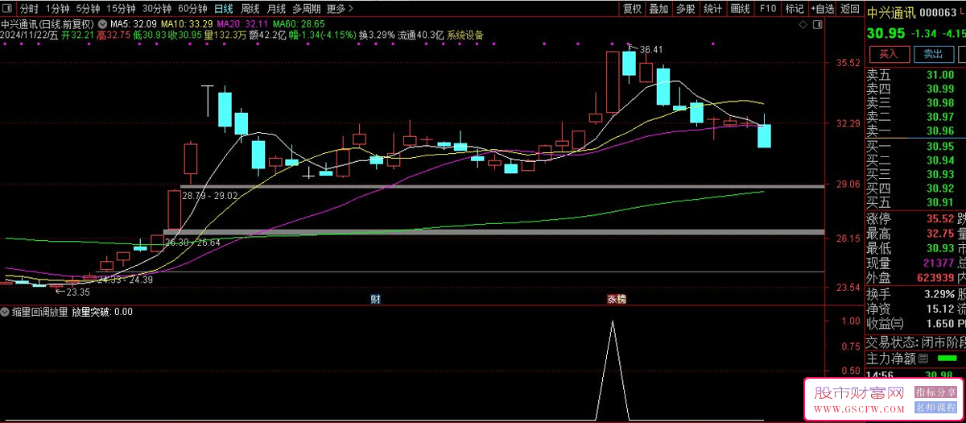966x423 pixels.
Task: Switch to the 周线 weekly chart
Action: coord(250,9)
